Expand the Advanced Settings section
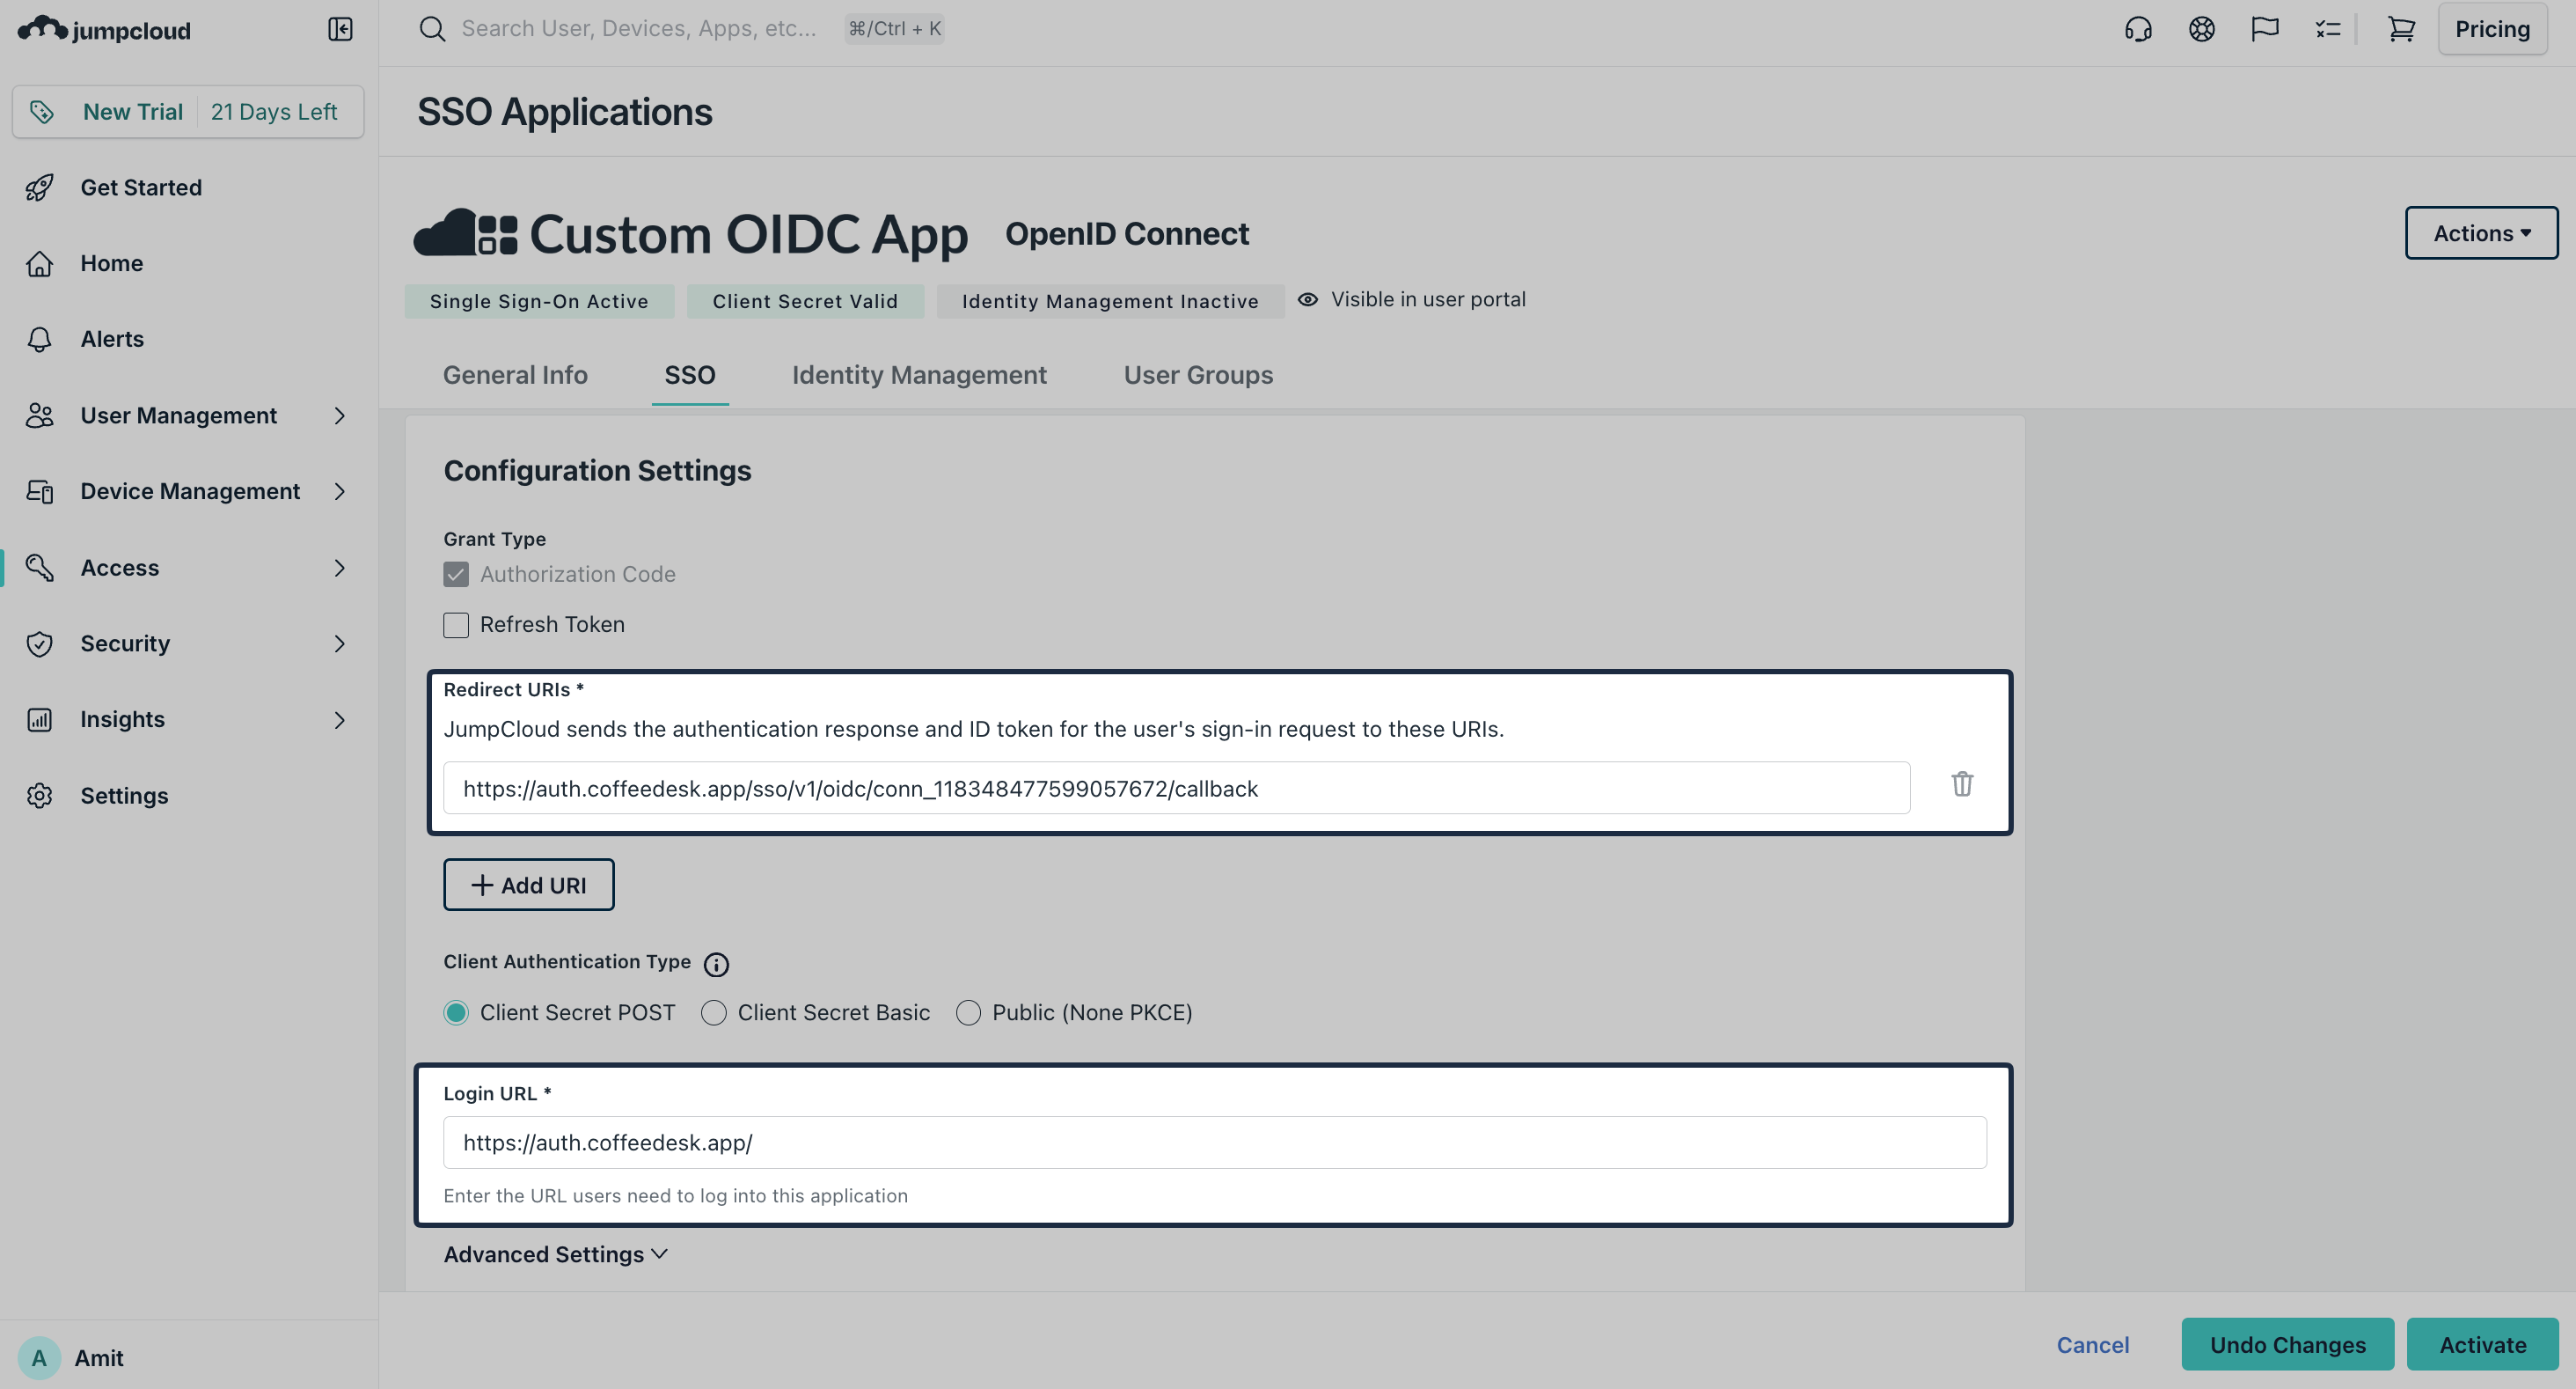 pos(554,1254)
